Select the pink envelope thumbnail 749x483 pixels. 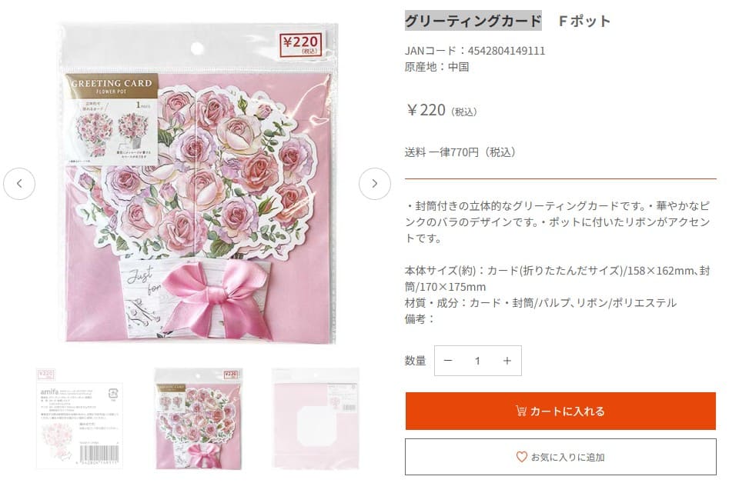(x=316, y=418)
